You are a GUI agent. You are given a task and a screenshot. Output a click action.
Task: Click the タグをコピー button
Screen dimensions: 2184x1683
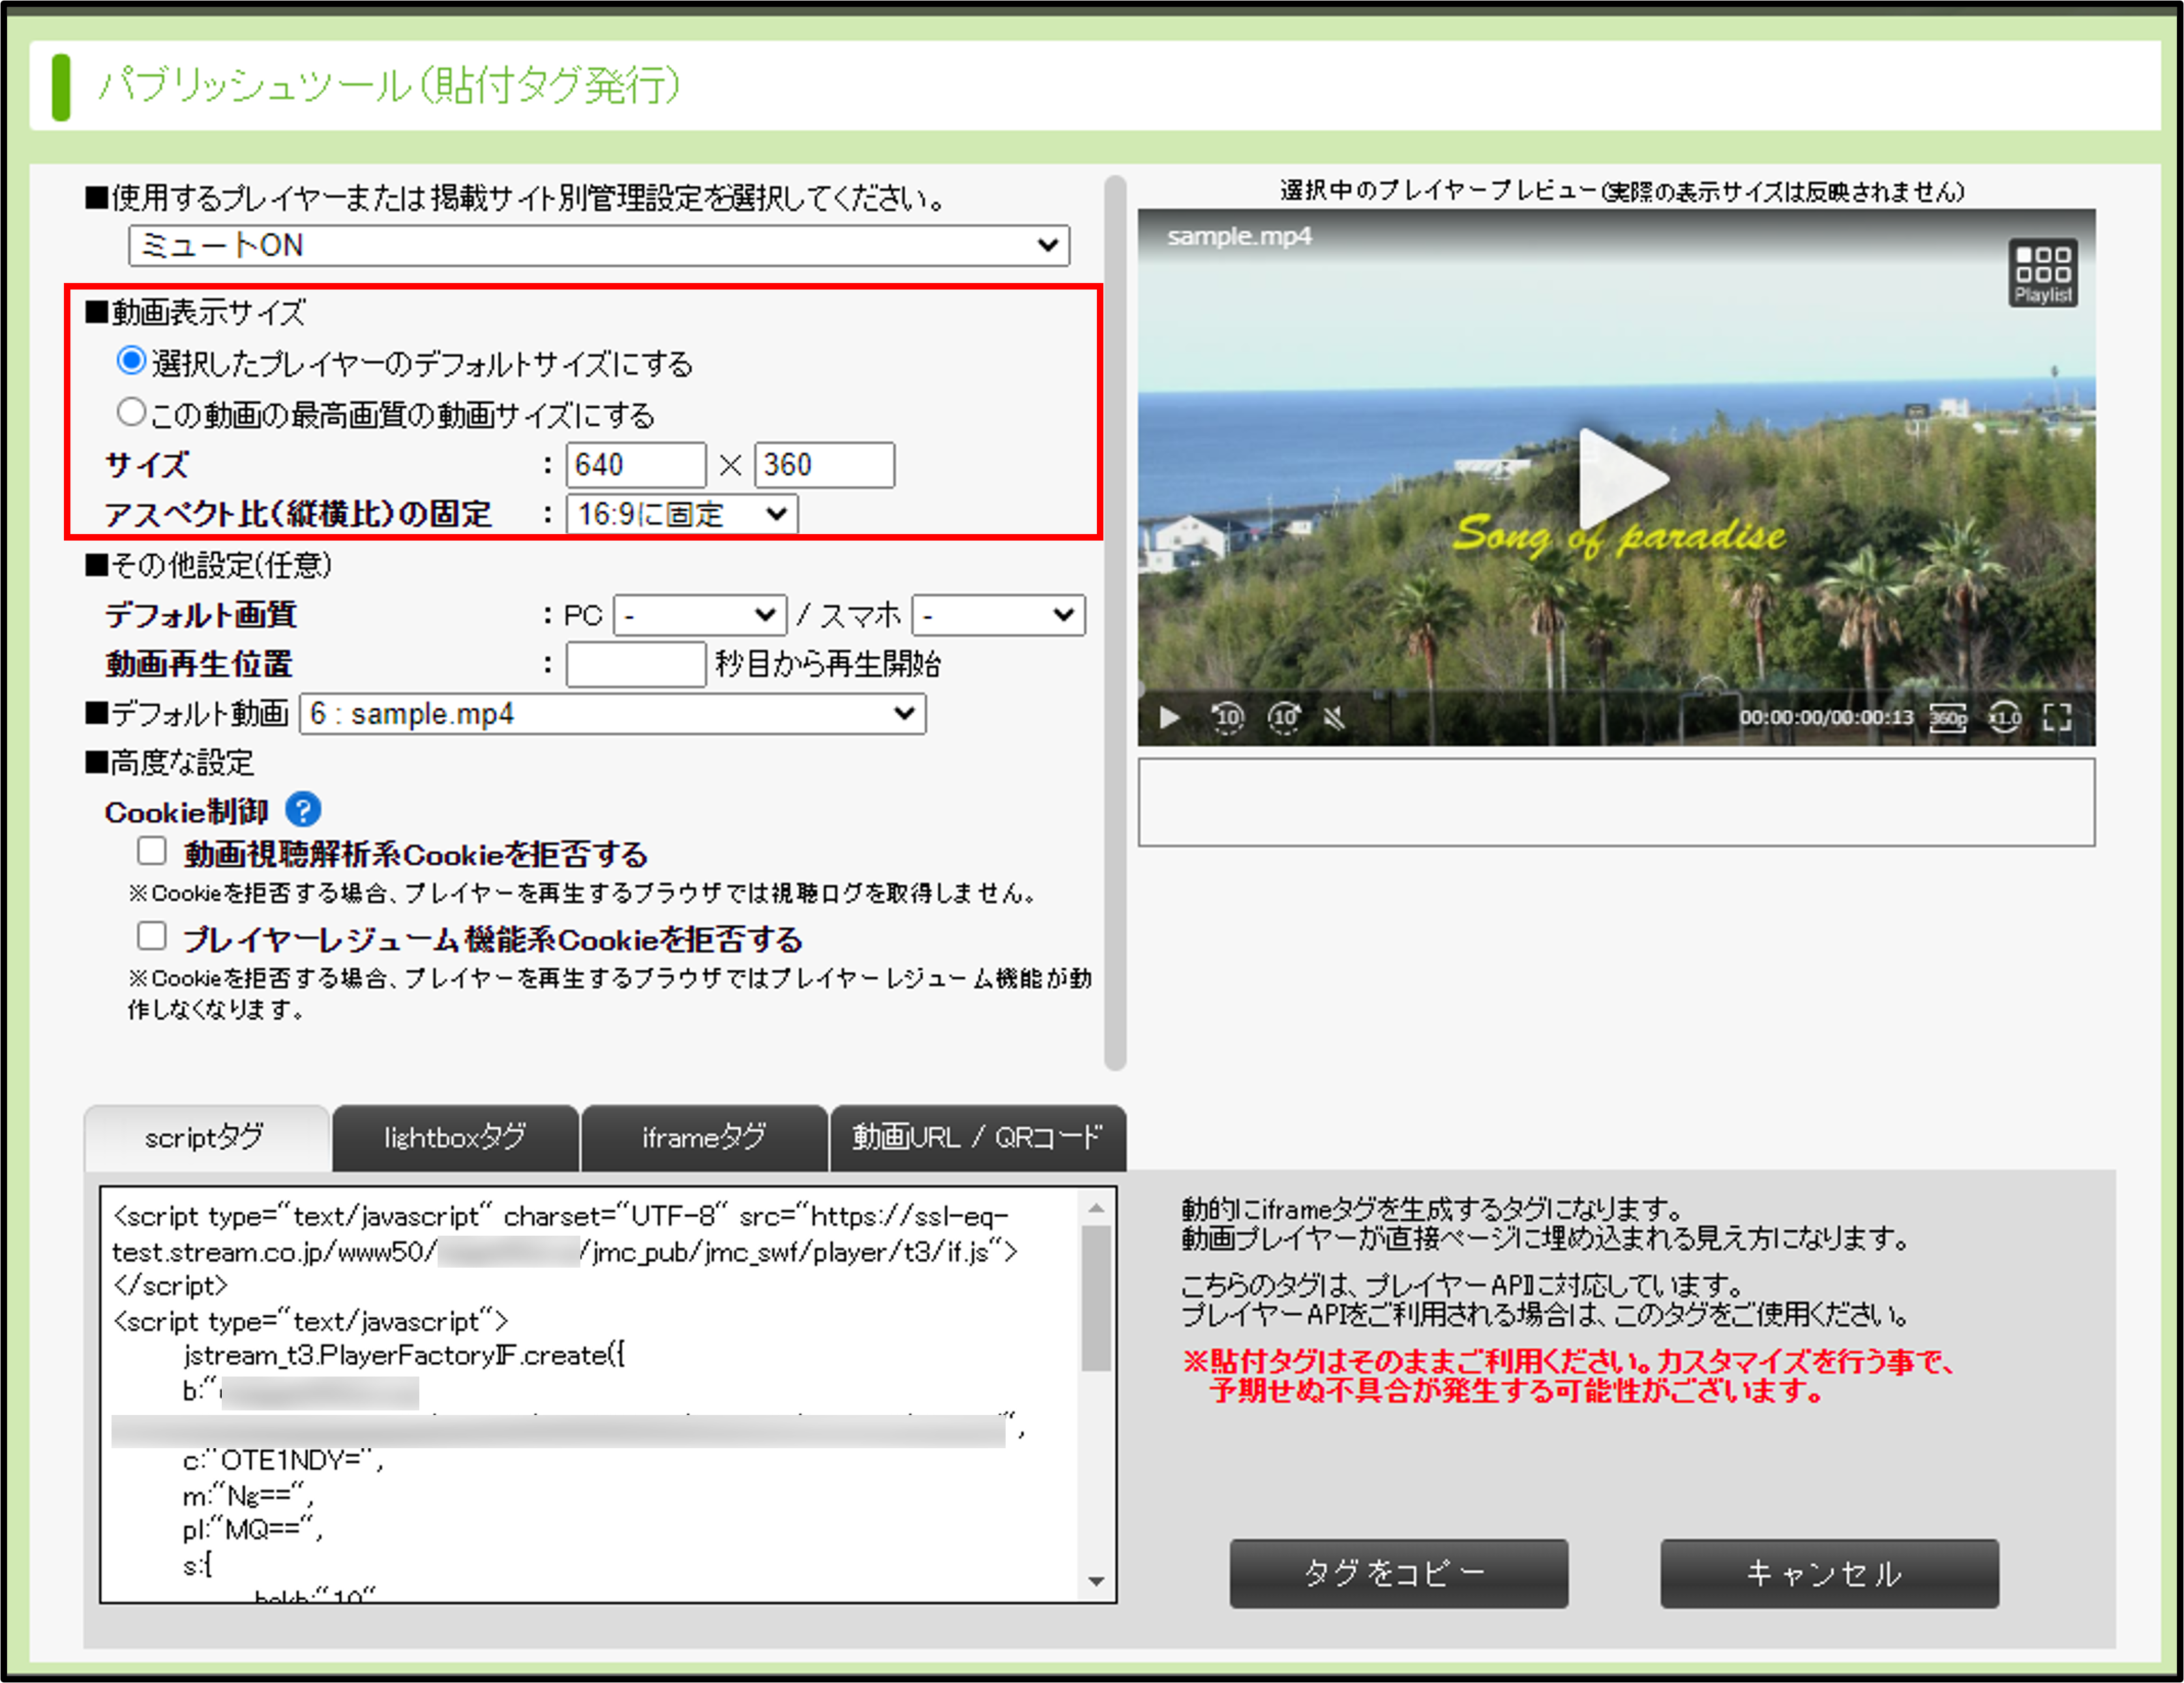click(x=1398, y=1573)
